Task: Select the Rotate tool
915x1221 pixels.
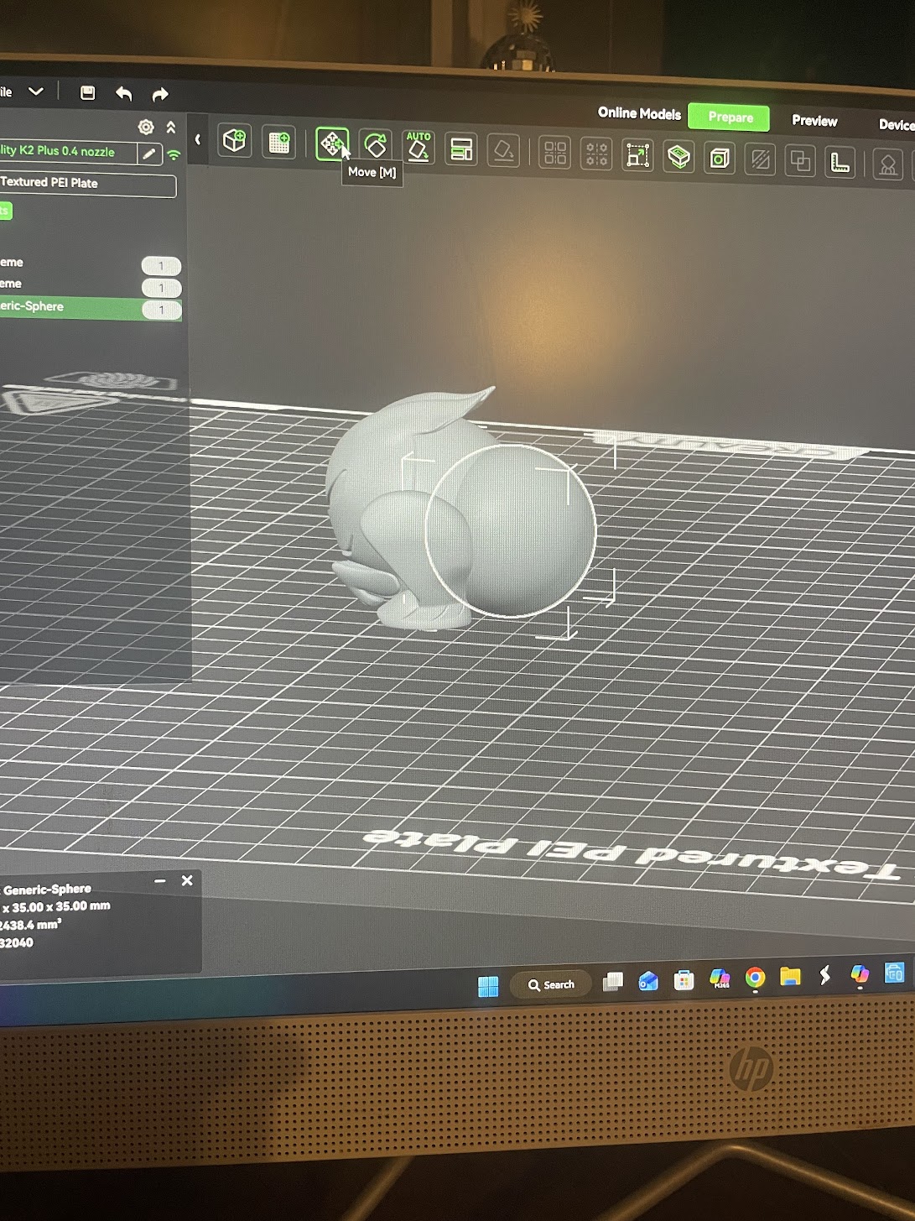Action: (x=375, y=145)
